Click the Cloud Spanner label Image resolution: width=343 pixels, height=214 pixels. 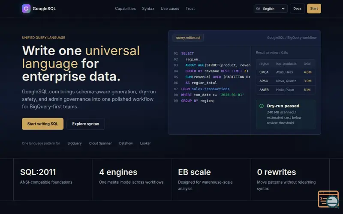coord(100,143)
